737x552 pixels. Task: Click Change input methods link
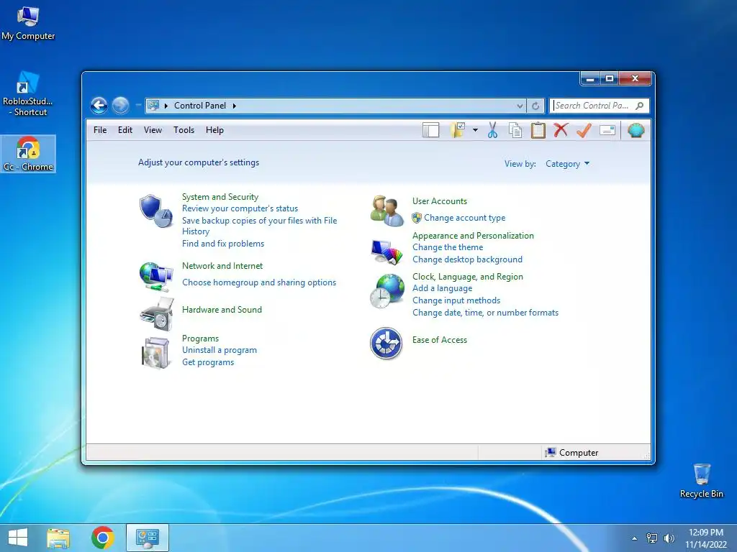tap(456, 300)
